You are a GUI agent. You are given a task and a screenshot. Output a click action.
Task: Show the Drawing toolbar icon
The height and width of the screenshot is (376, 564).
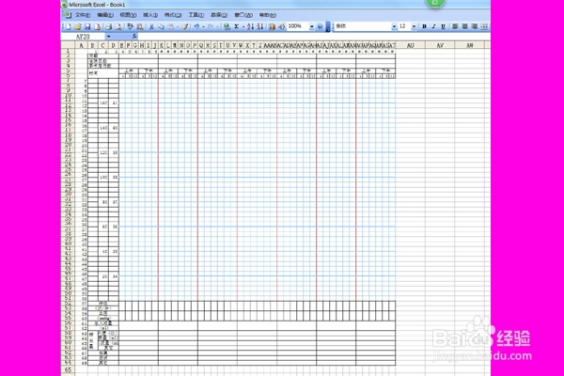(x=282, y=26)
